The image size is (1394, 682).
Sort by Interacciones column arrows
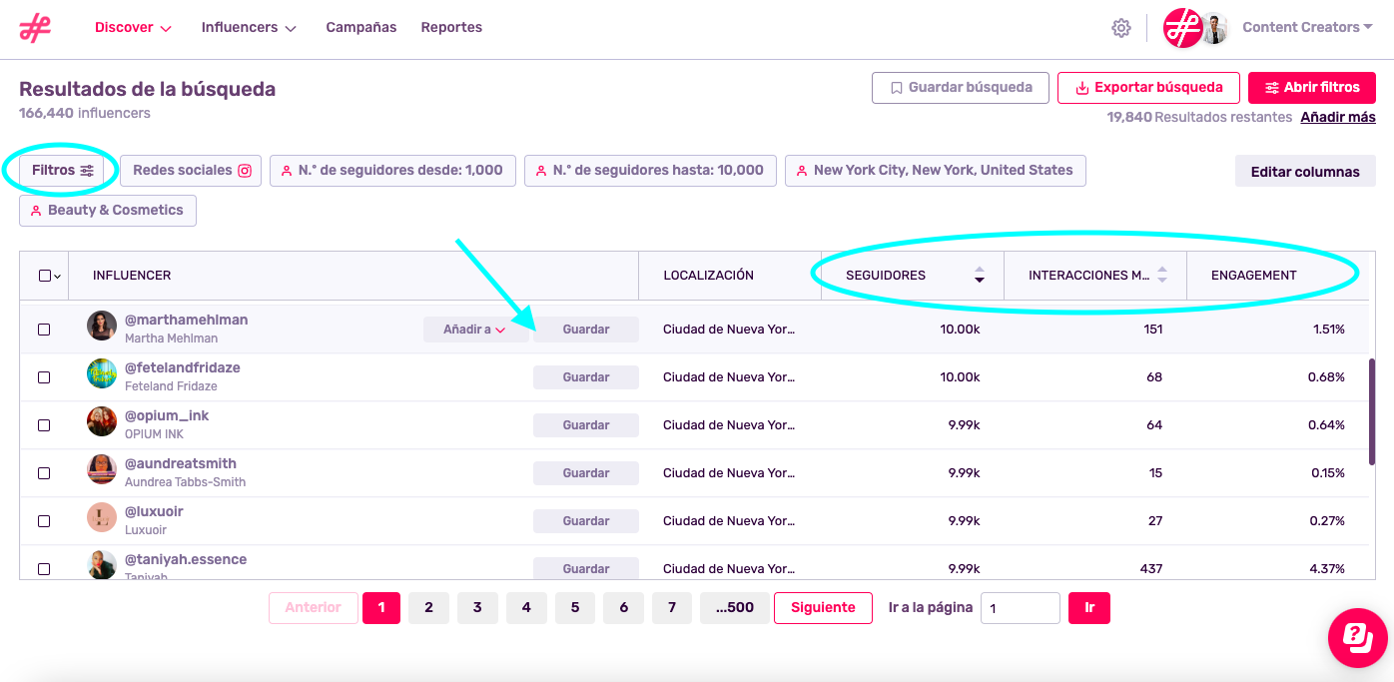coord(1161,275)
